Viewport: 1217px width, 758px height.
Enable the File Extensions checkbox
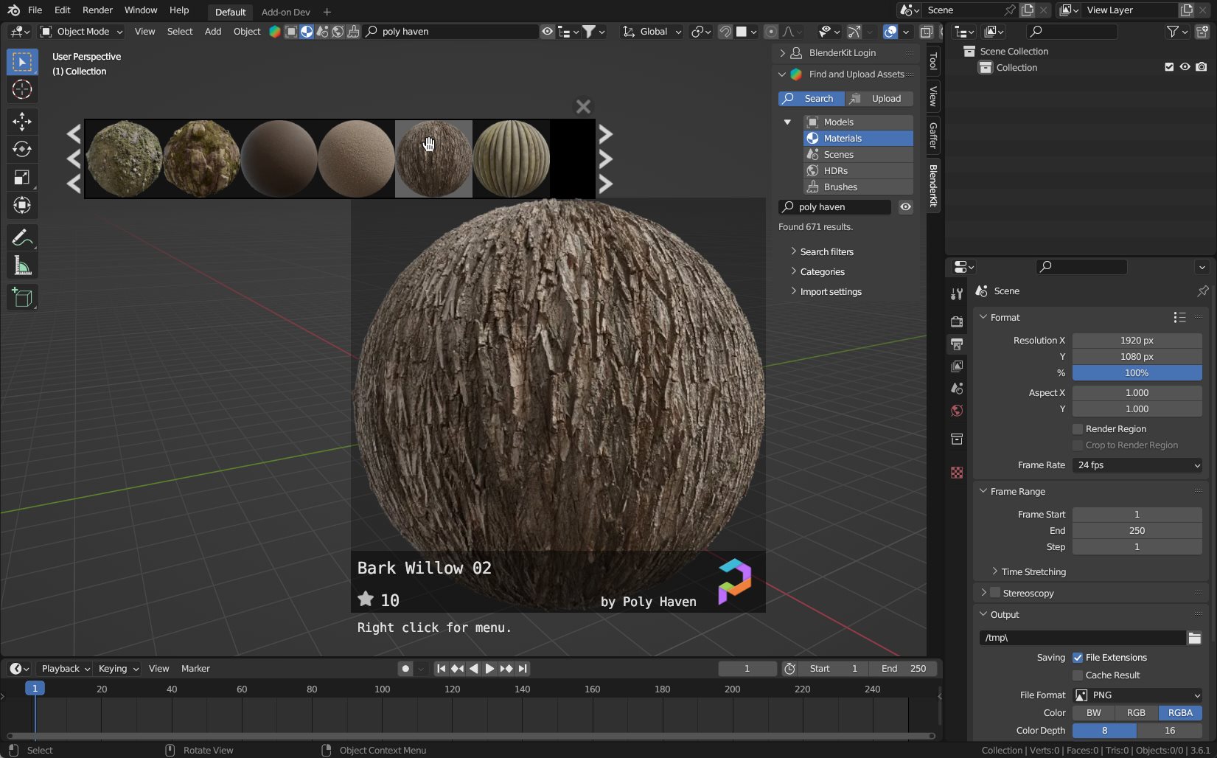[1078, 657]
